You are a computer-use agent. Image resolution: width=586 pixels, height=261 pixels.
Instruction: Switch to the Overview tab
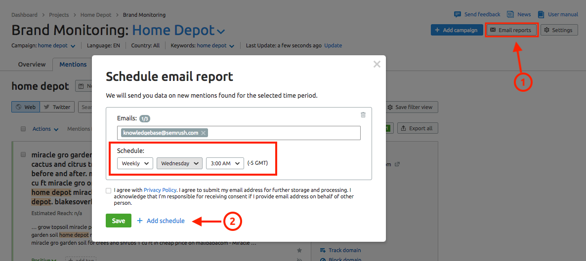[x=32, y=64]
